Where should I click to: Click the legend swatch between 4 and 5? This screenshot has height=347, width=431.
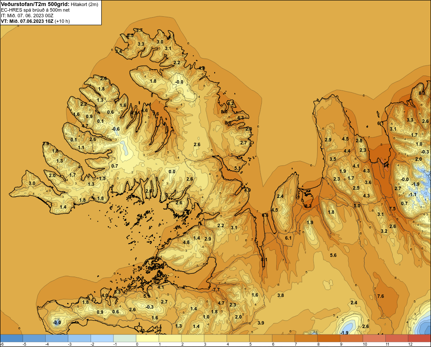(238, 338)
